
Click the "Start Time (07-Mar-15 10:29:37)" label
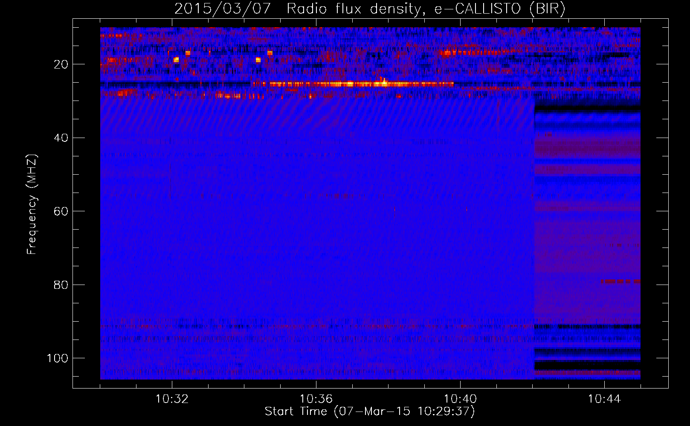click(370, 412)
